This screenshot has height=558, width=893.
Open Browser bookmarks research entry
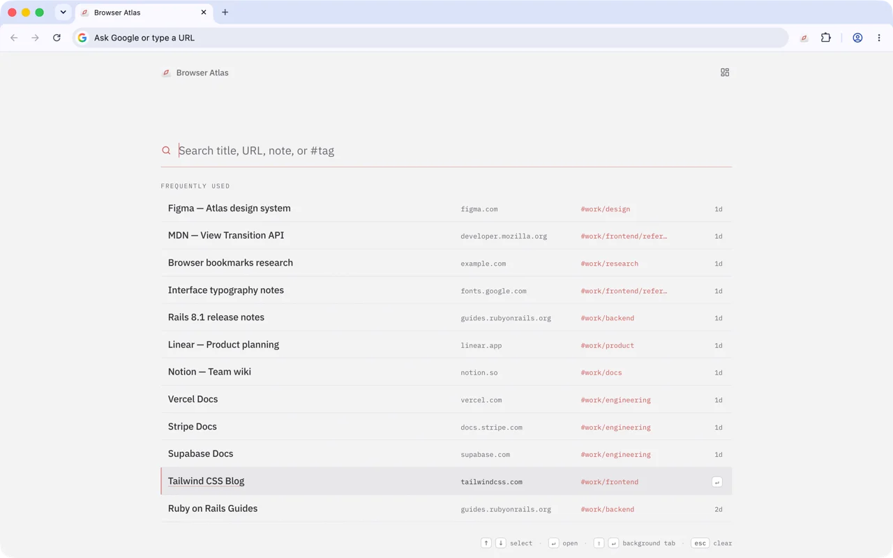click(x=446, y=263)
